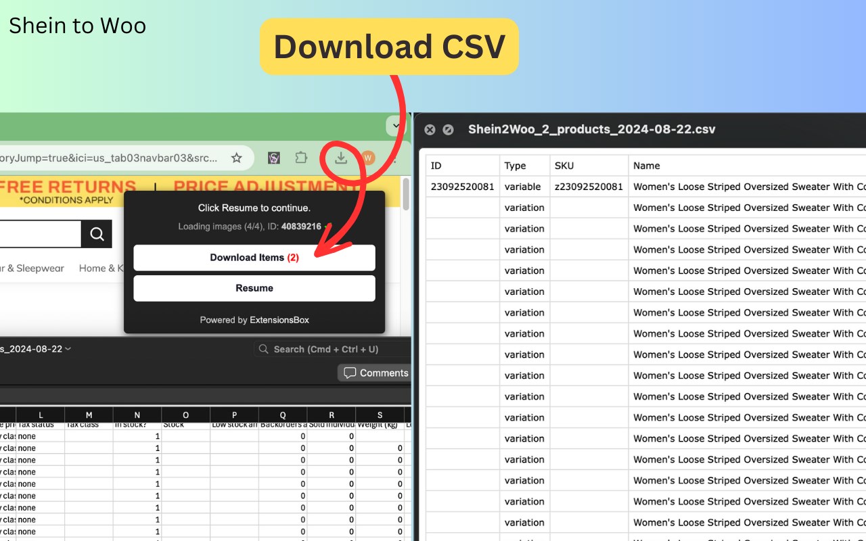Click the 'ID' header cell in CSV preview
Screen dimensions: 866x541
pyautogui.click(x=462, y=166)
